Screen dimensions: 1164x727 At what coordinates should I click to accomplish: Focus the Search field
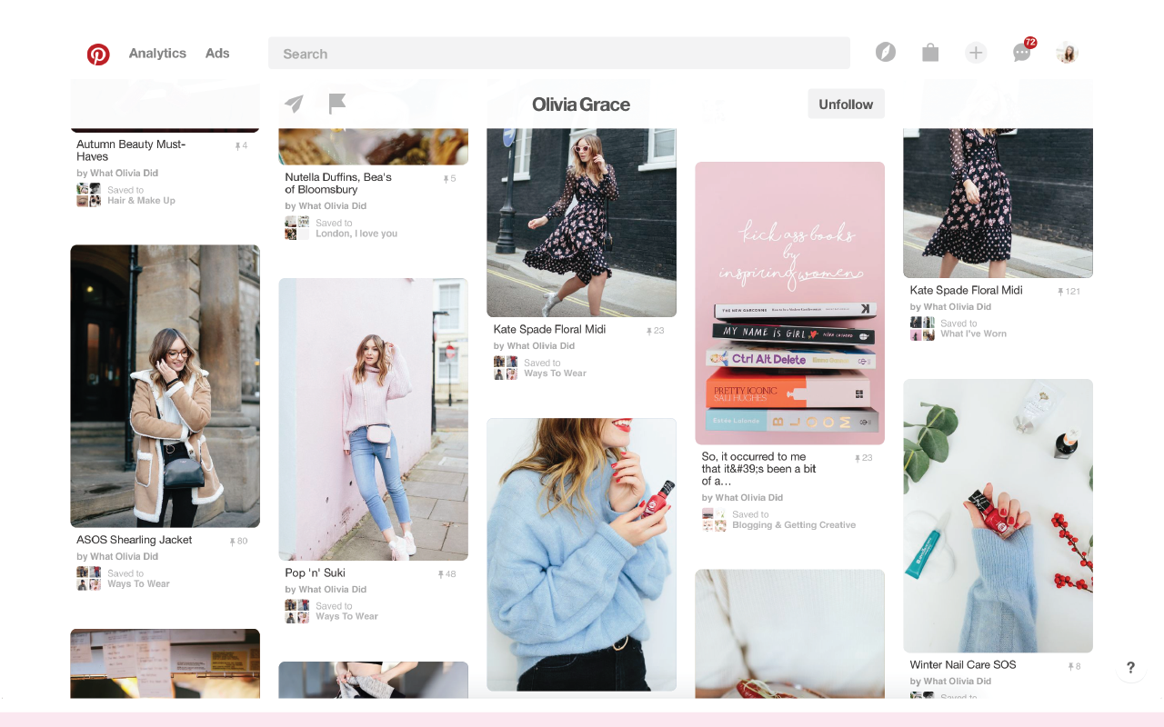click(558, 54)
